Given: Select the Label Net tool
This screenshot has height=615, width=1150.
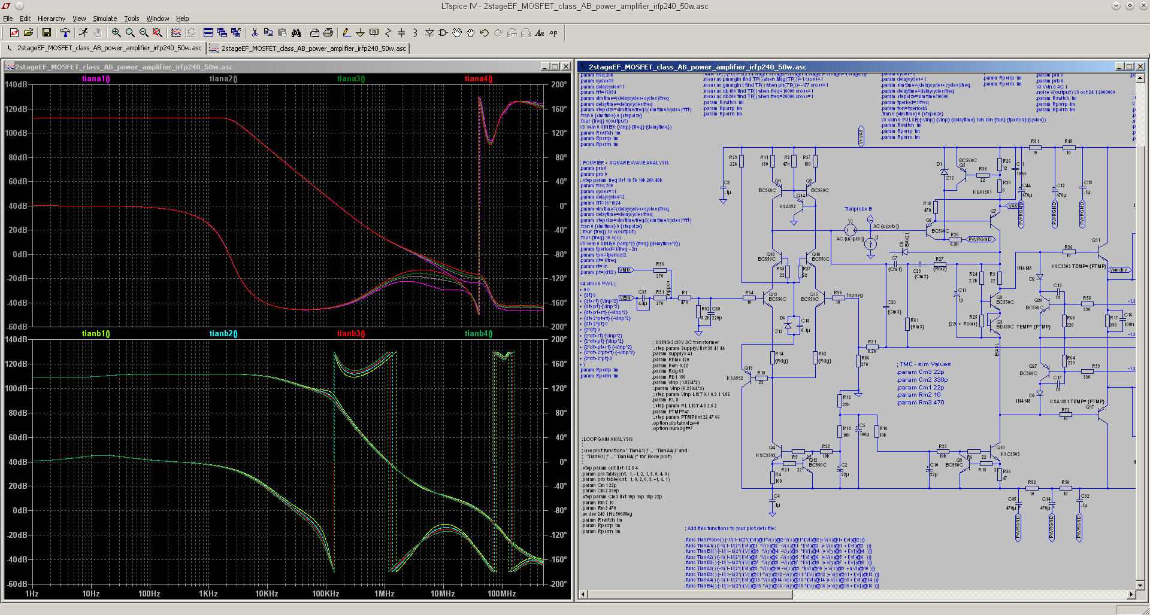Looking at the screenshot, I should pyautogui.click(x=374, y=33).
